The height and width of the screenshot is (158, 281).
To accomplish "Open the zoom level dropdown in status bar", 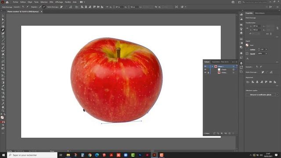I will 15,151.
